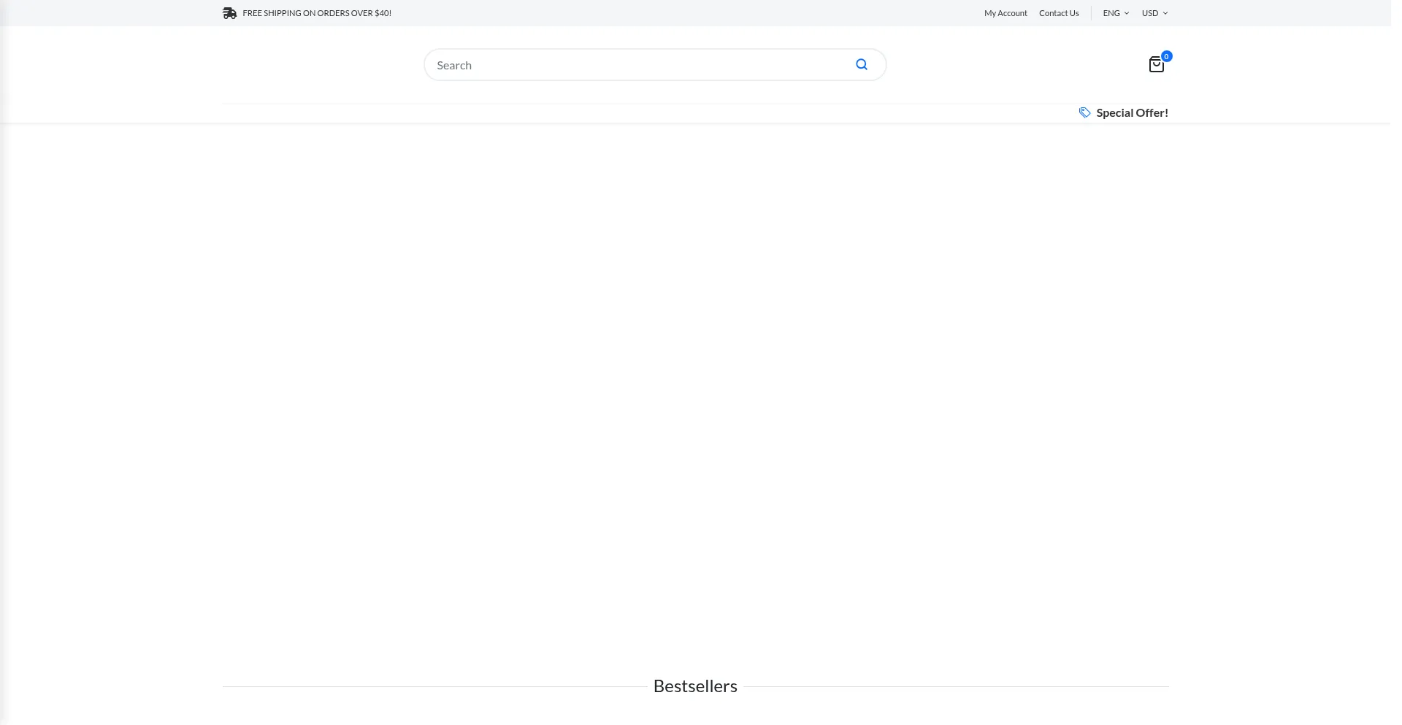Viewport: 1402px width, 725px height.
Task: Click the search magnifier icon
Action: click(x=862, y=64)
